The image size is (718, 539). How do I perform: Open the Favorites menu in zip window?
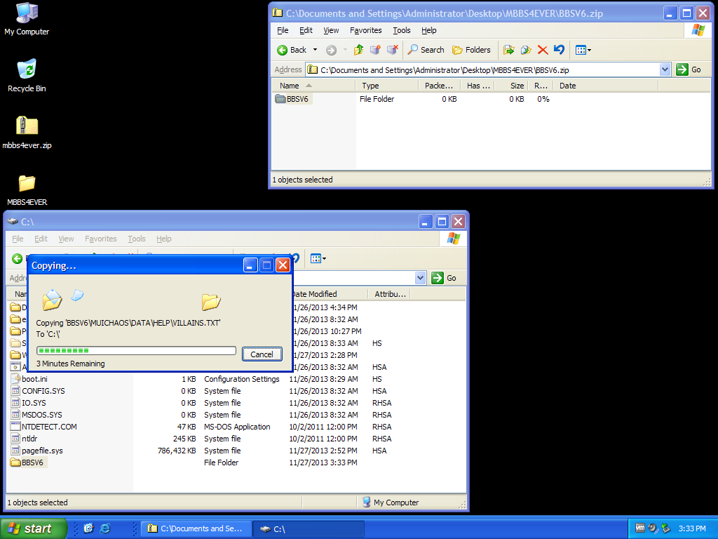point(366,30)
